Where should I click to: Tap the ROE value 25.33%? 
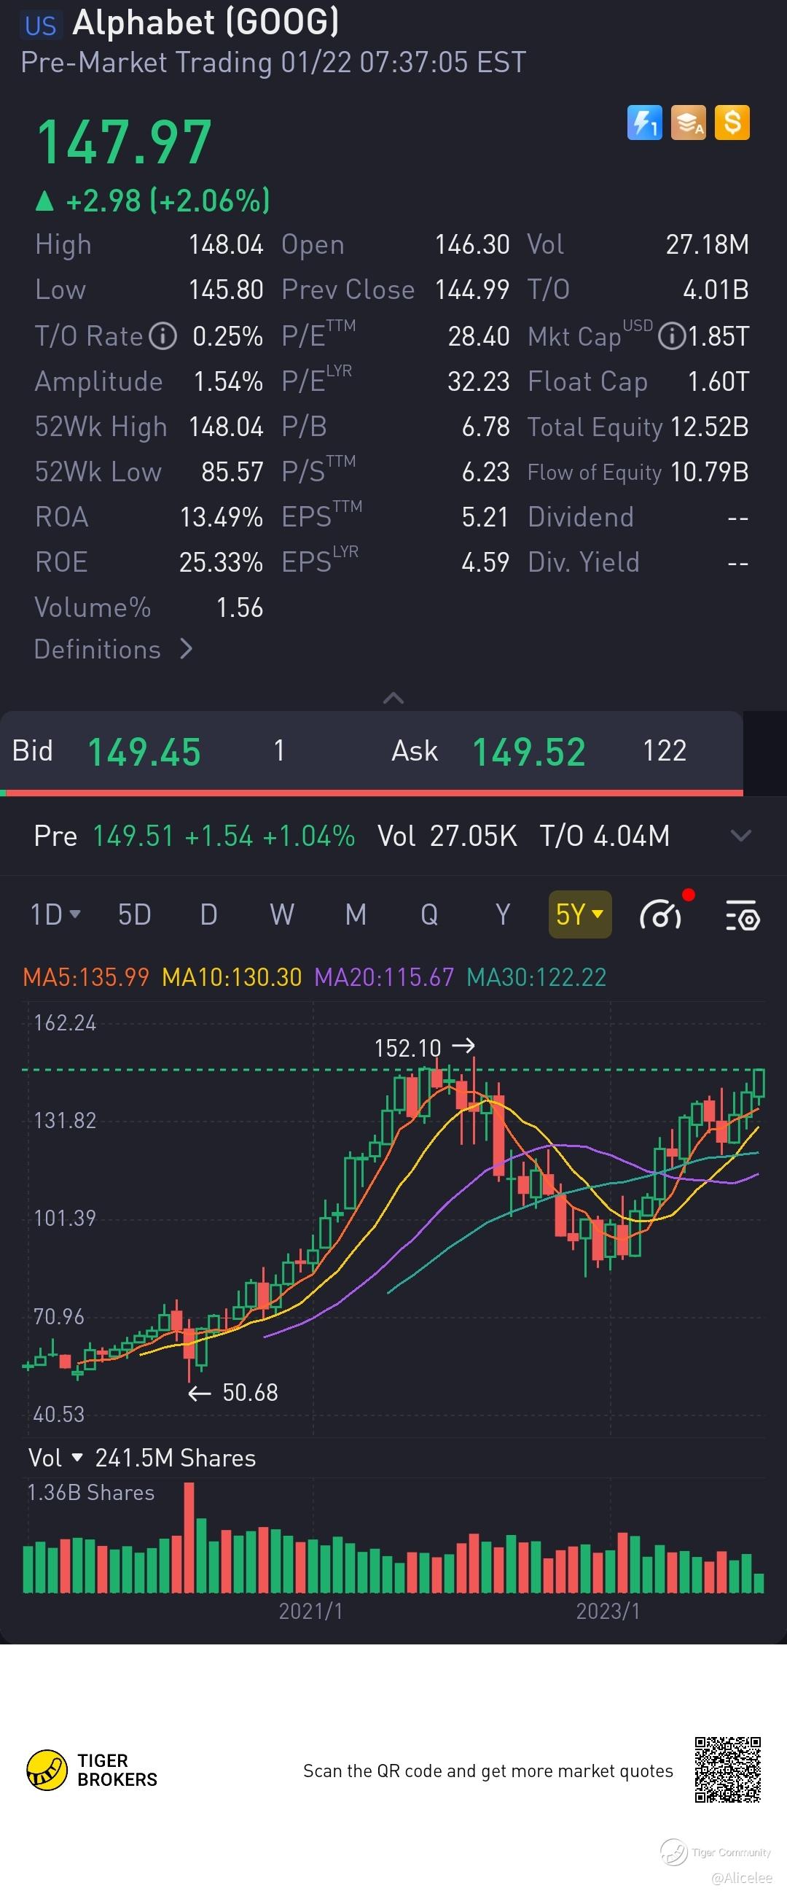[x=222, y=562]
